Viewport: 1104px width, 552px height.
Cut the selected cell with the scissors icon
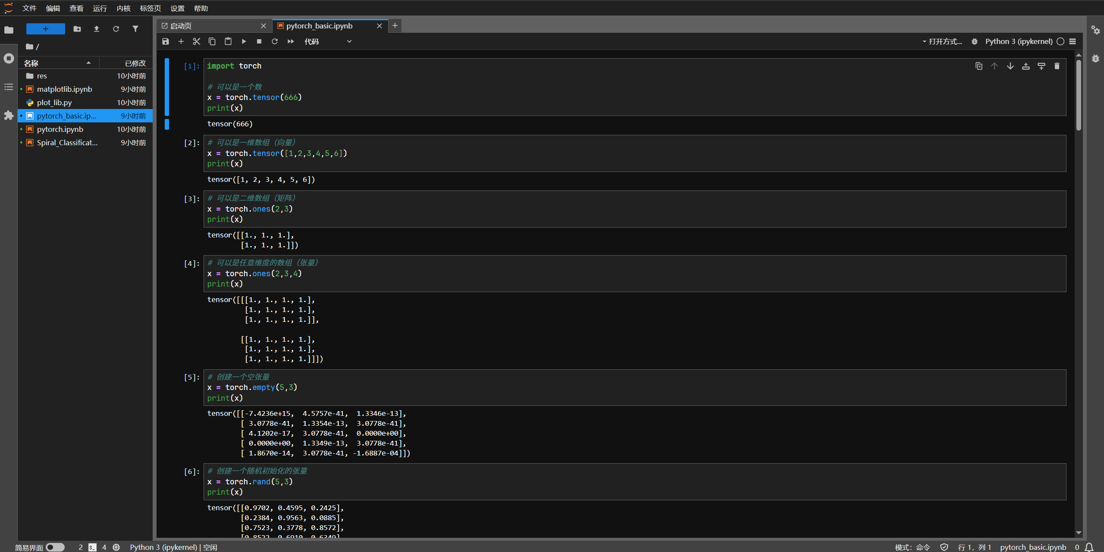197,41
